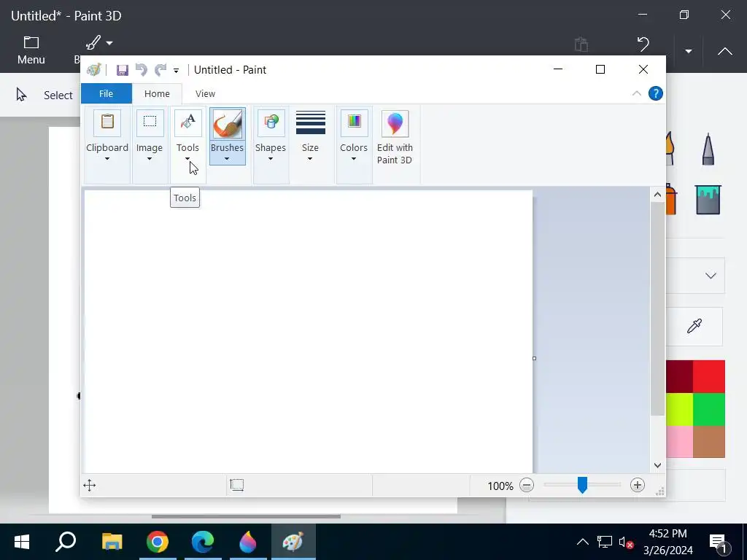Image resolution: width=747 pixels, height=560 pixels.
Task: Click the Undo arrow in Paint quick access
Action: 142,70
